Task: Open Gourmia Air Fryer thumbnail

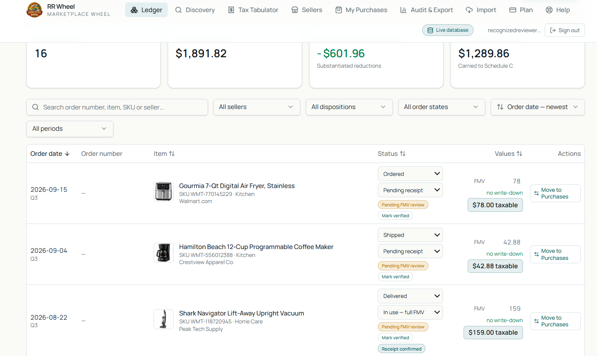Action: 164,192
